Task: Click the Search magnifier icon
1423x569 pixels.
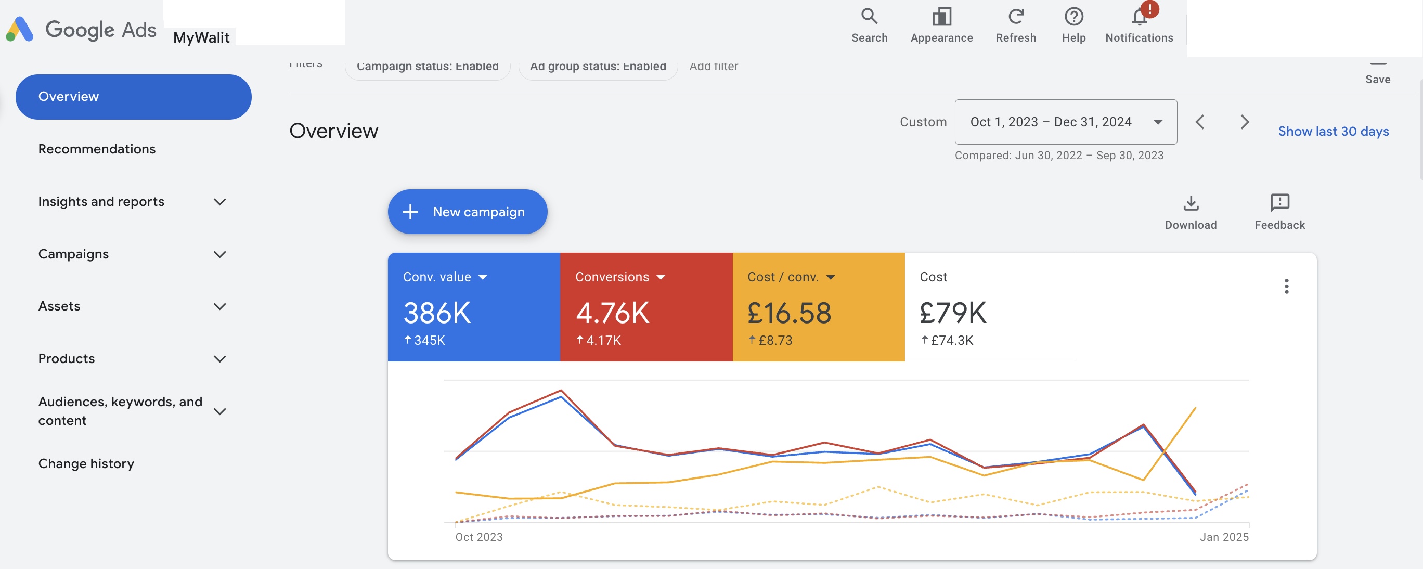Action: (869, 17)
